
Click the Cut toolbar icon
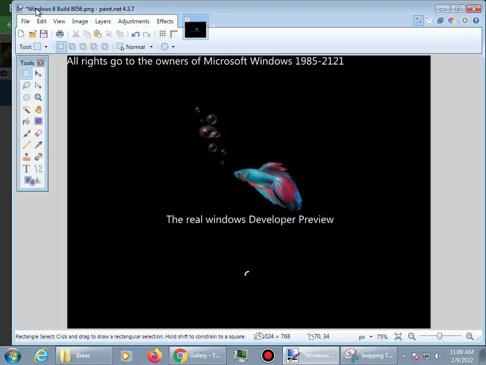point(75,34)
